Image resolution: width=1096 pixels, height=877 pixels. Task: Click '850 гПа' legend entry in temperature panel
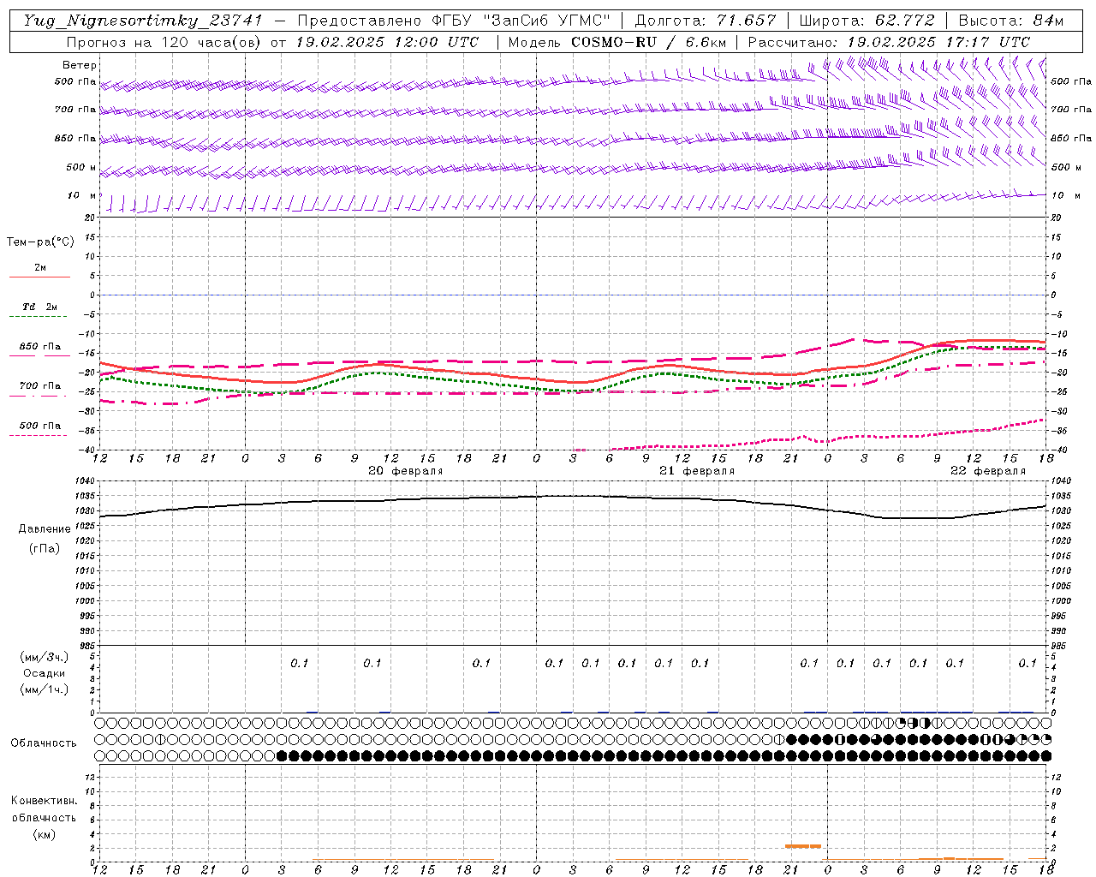click(x=40, y=347)
